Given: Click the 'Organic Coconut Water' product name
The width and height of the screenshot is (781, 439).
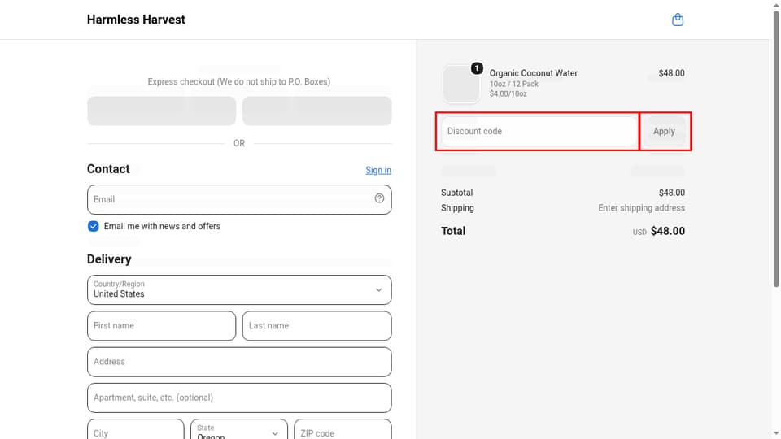Looking at the screenshot, I should 533,73.
